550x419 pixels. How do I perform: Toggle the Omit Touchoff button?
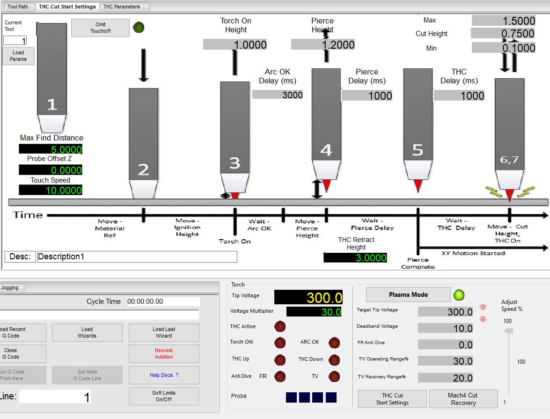100,28
